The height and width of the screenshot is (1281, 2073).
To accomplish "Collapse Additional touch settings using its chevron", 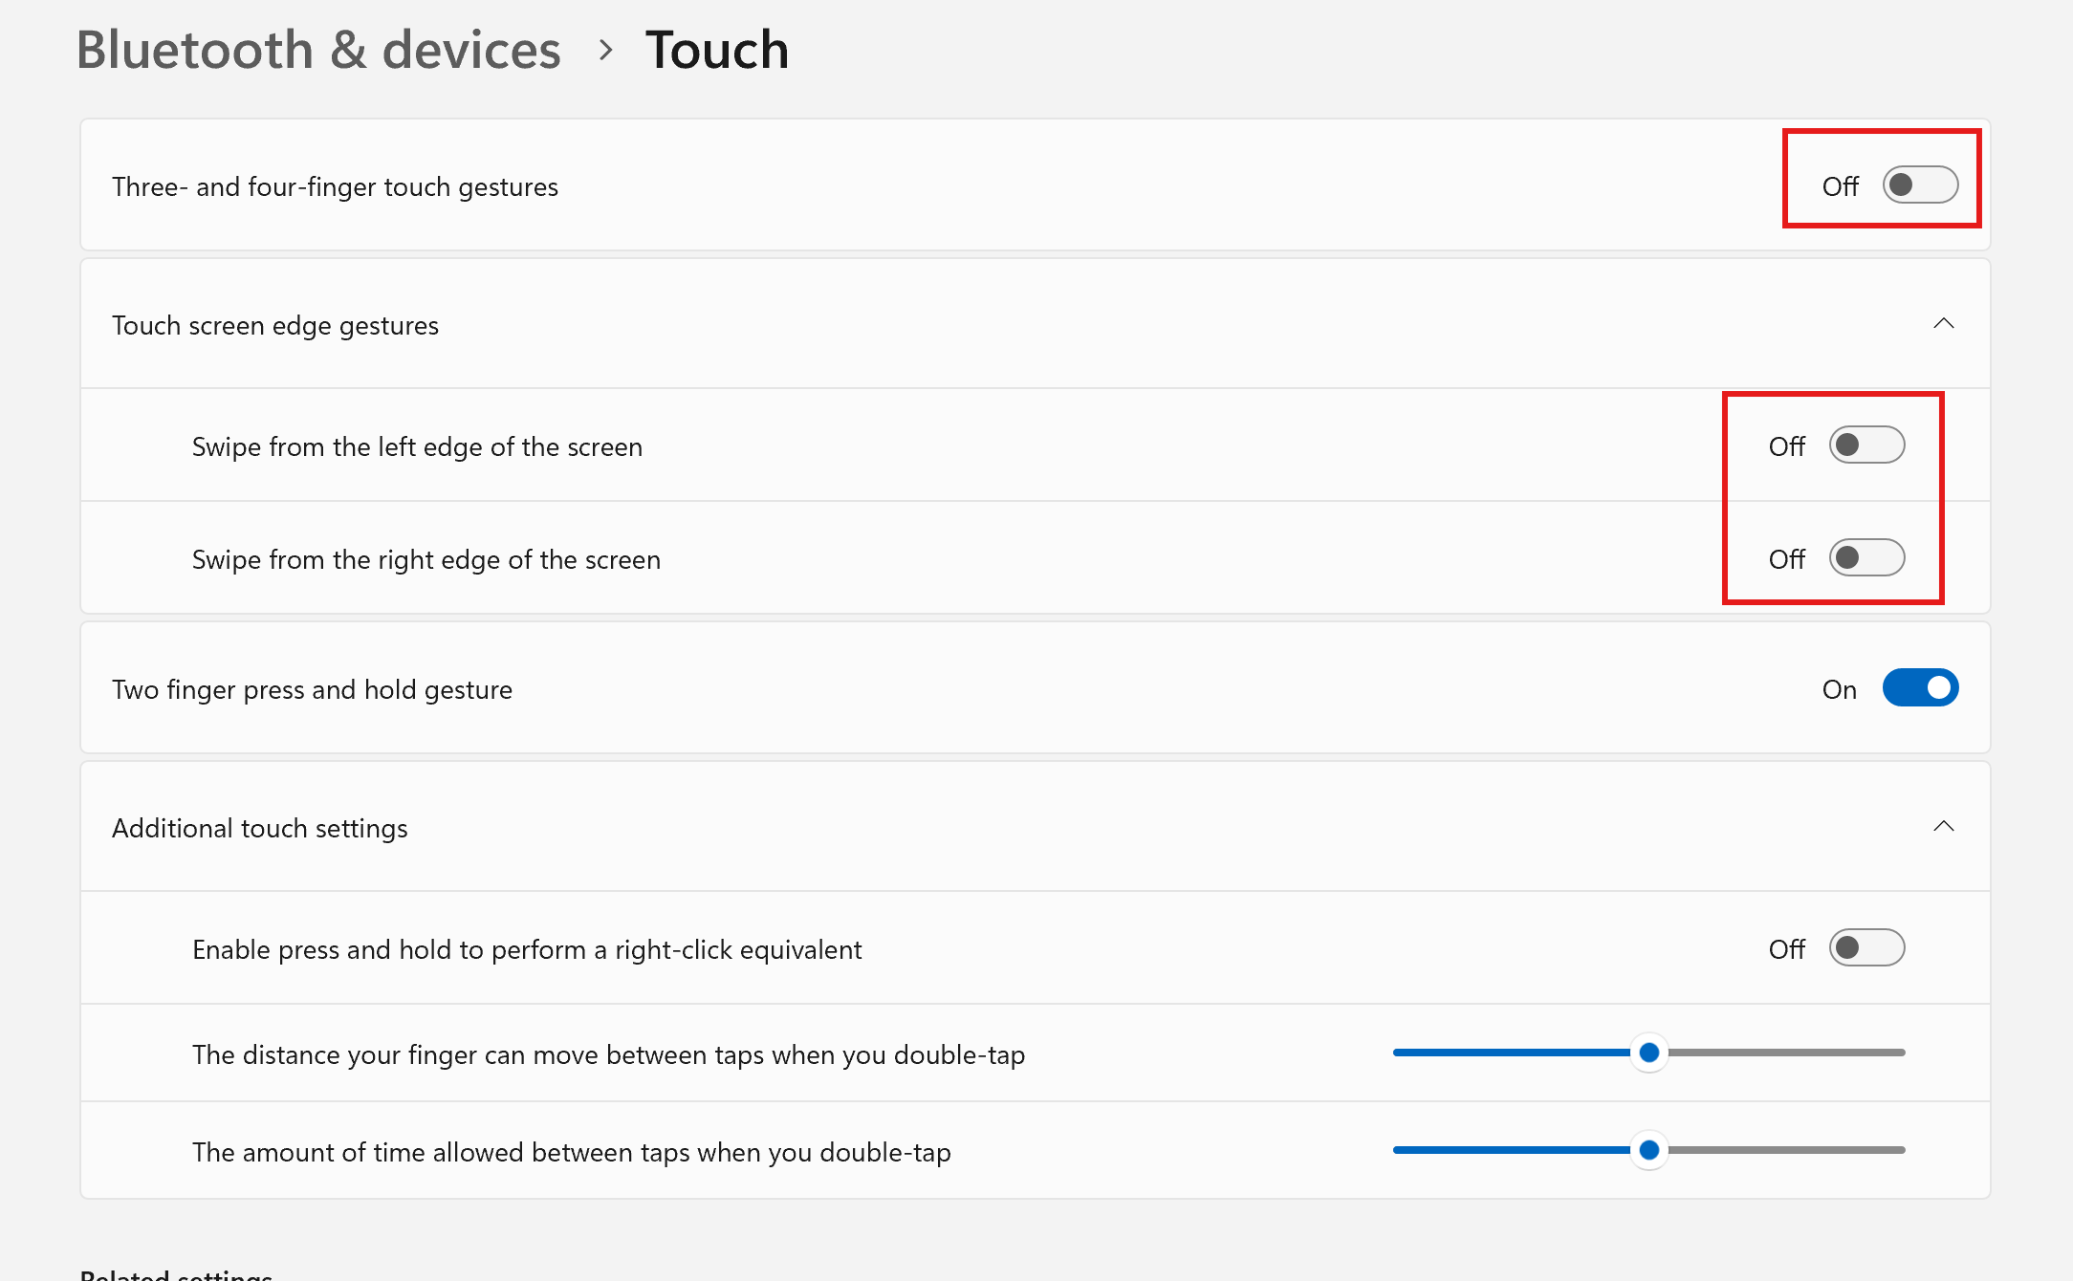I will pyautogui.click(x=1943, y=827).
